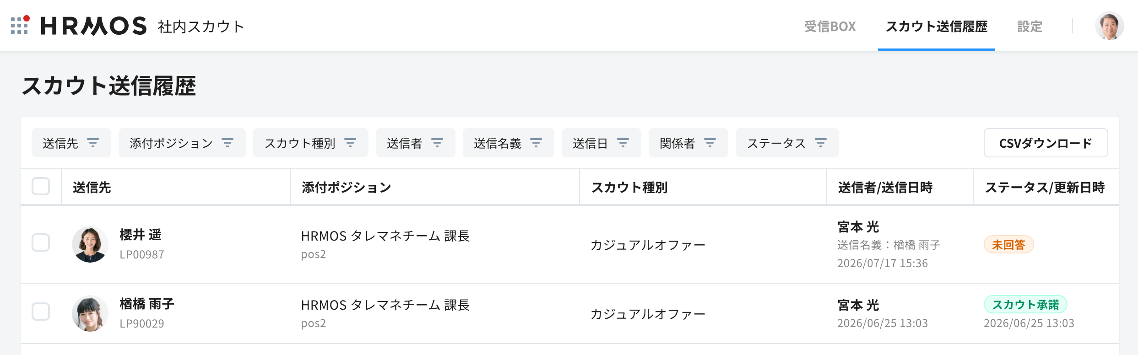Open the 関係者 filter
The width and height of the screenshot is (1138, 355).
point(688,143)
